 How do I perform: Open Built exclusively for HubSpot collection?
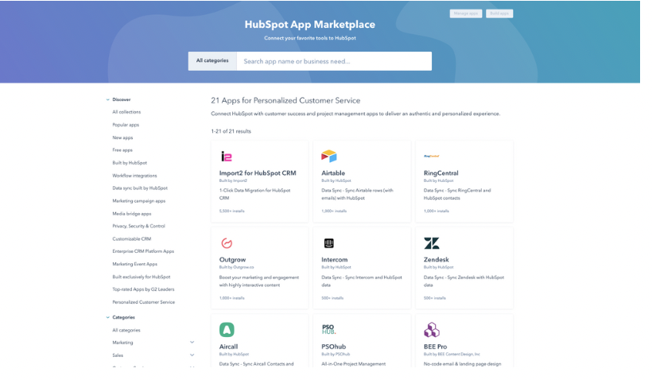click(142, 277)
